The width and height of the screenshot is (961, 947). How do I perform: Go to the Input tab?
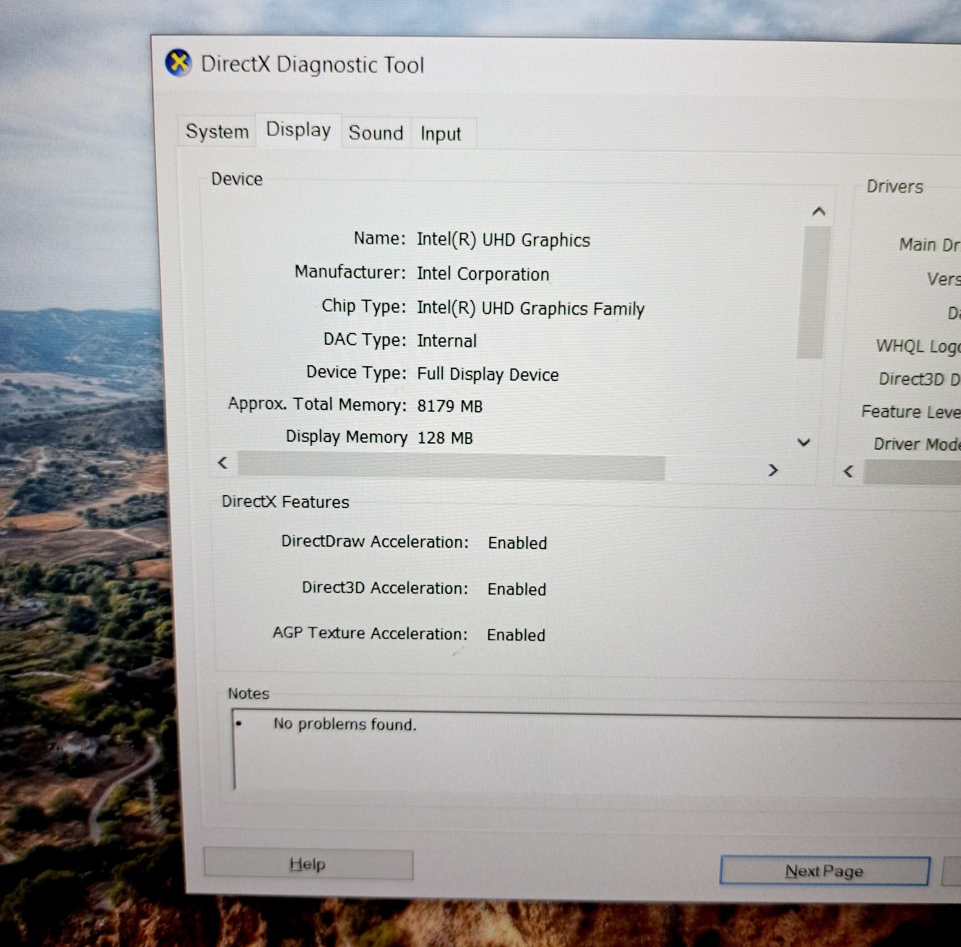pos(441,134)
